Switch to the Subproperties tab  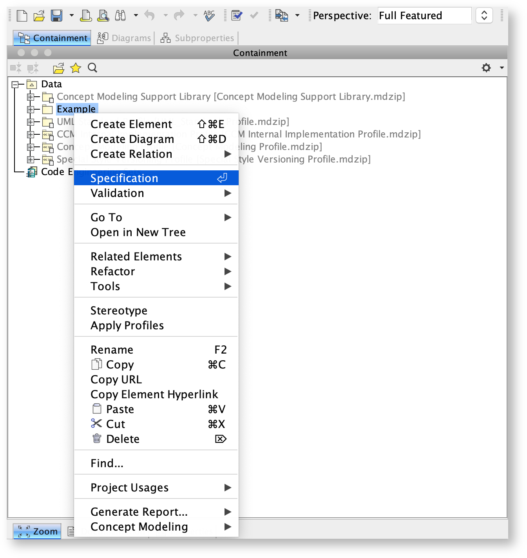(197, 38)
